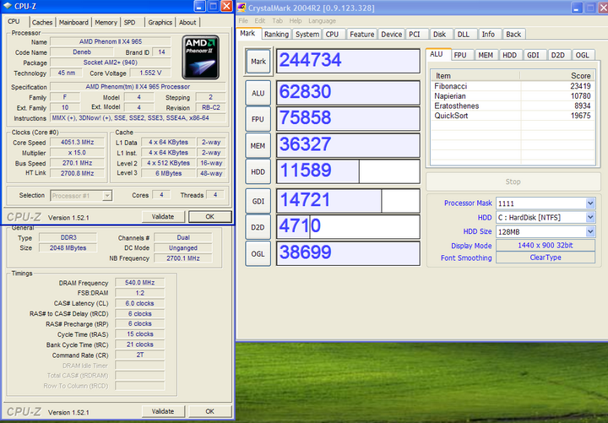Switch to the Ranking tab in CrystalMark
Screen dimensions: 608x423
point(276,35)
